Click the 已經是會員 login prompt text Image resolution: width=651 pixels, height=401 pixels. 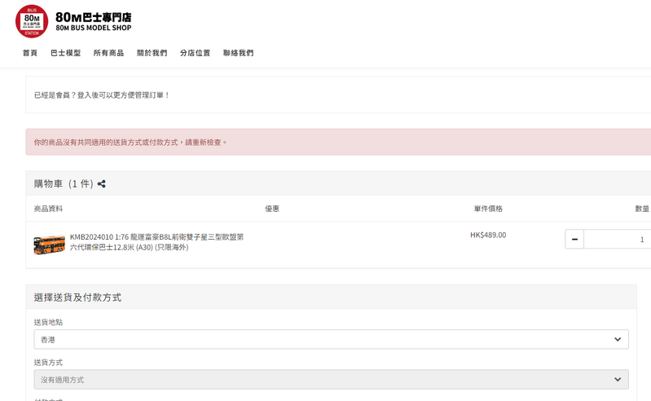(102, 95)
